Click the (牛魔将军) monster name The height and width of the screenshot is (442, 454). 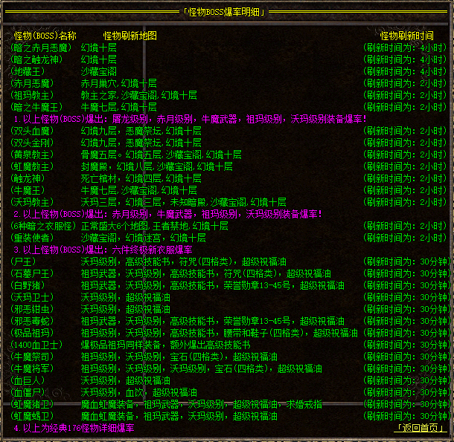(33, 368)
